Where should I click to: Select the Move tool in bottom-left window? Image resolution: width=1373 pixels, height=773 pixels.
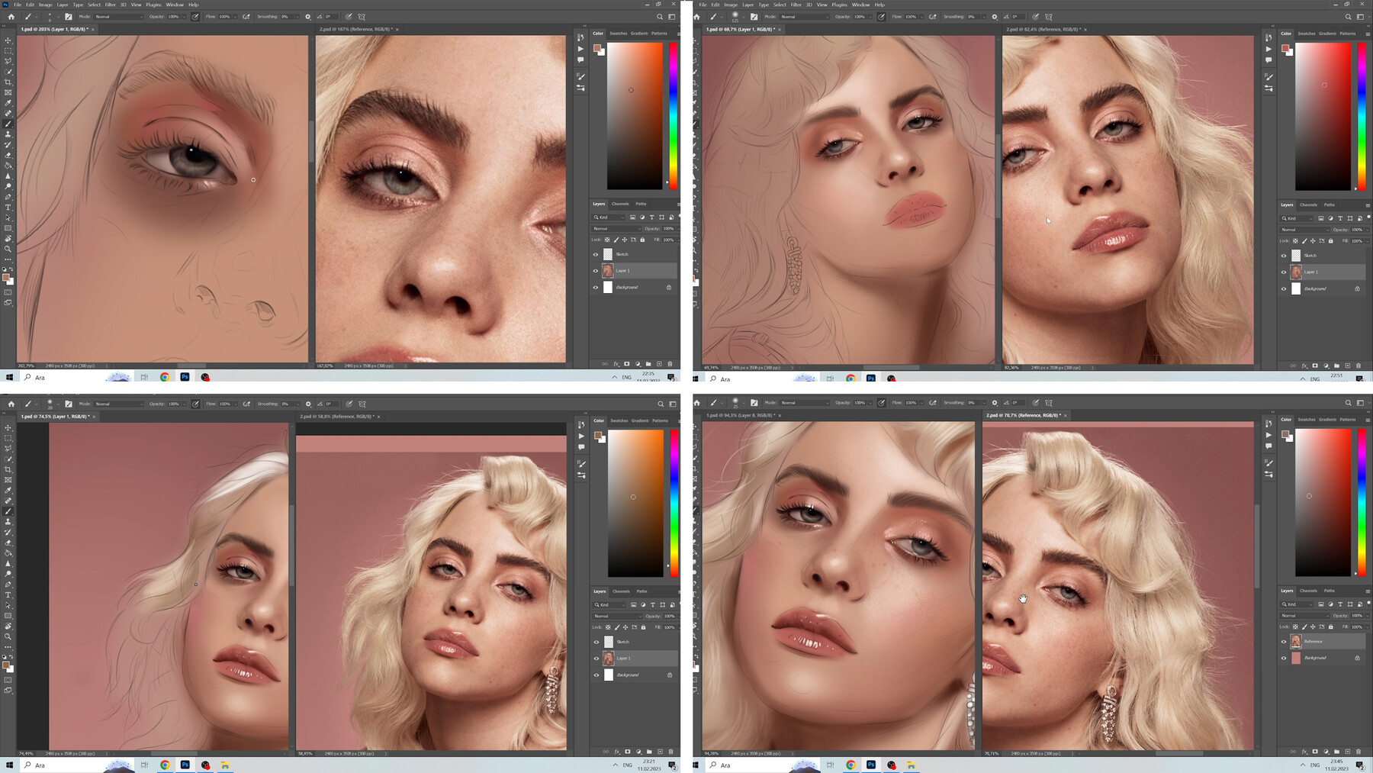[8, 427]
